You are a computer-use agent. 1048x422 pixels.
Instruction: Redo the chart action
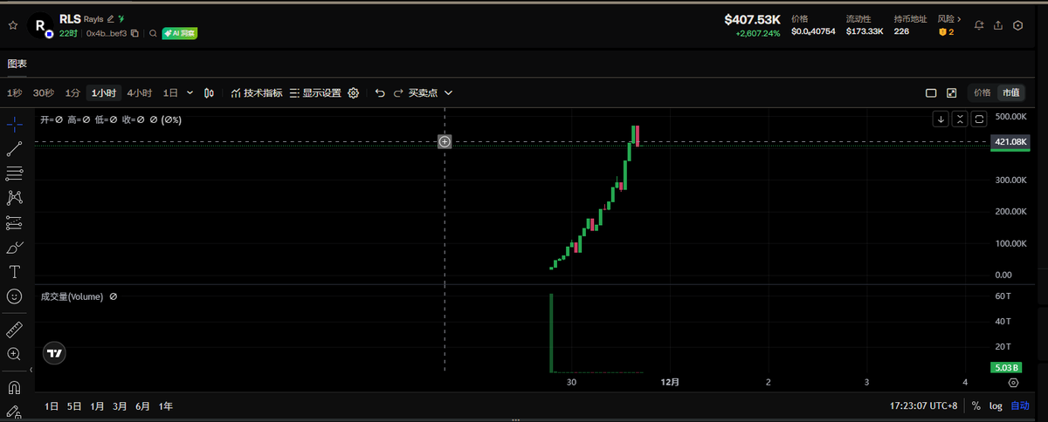397,92
